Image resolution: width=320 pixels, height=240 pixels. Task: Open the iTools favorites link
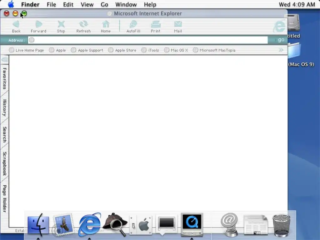[150, 50]
